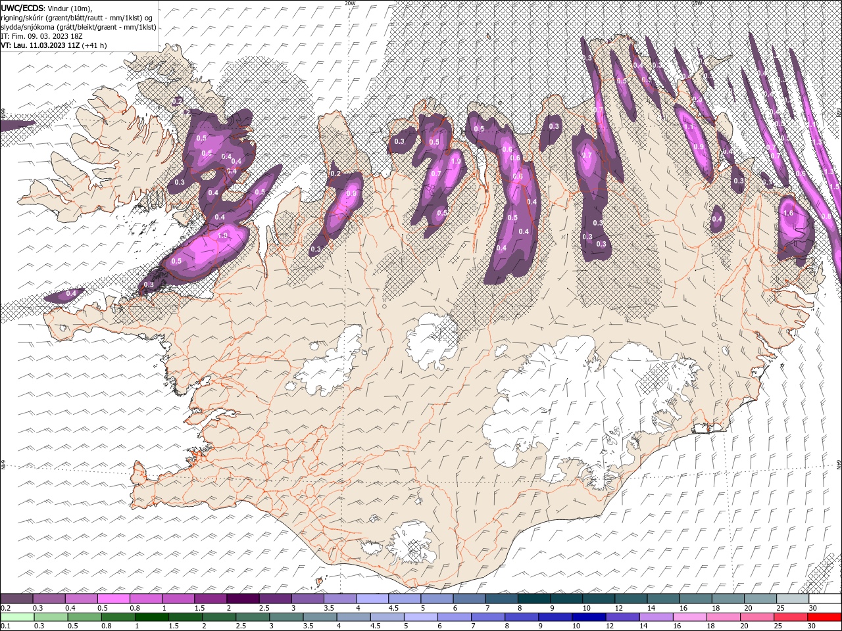Click the 1.5 label in the upper legend

[199, 608]
